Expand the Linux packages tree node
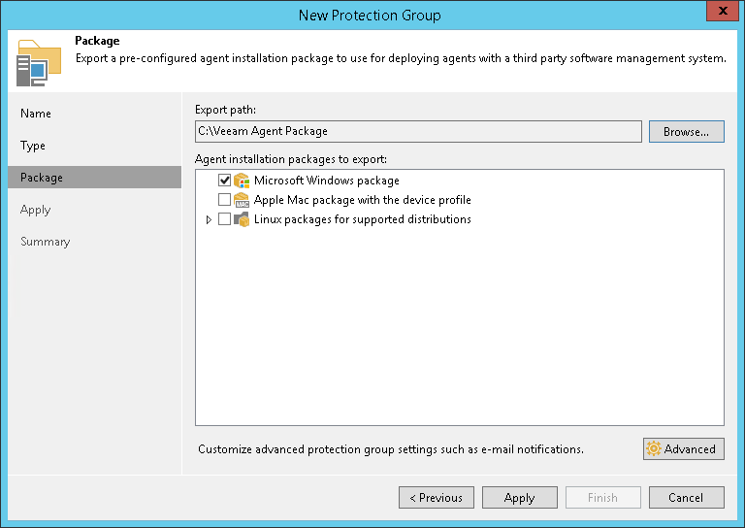745x528 pixels. point(209,219)
